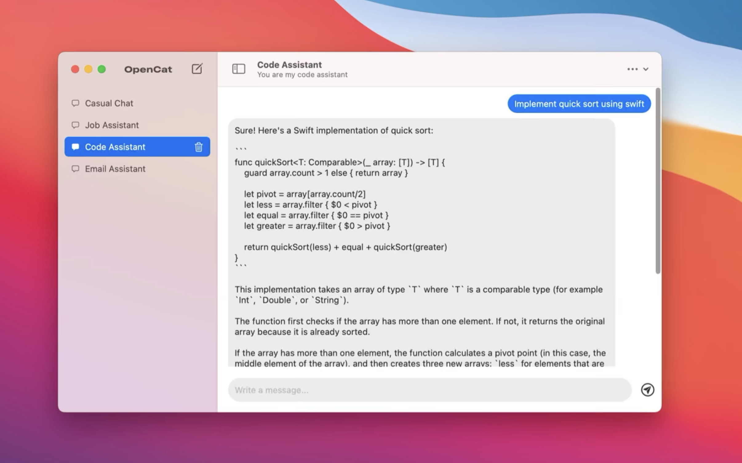Click the Email Assistant bubble icon
Screen dimensions: 742x463
75,169
